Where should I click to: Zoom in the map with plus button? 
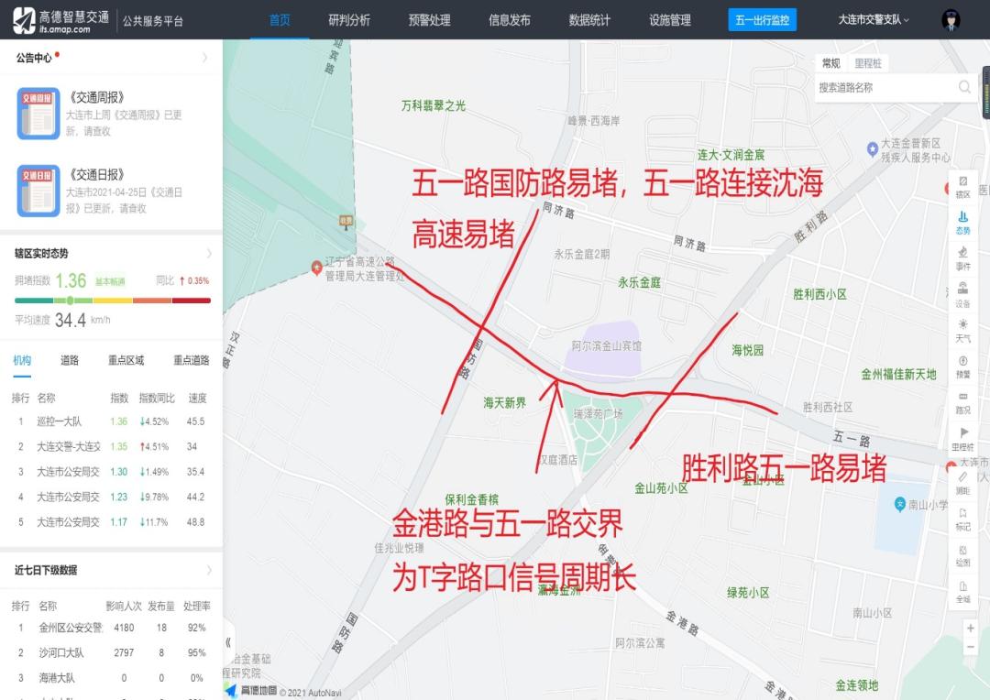point(971,628)
